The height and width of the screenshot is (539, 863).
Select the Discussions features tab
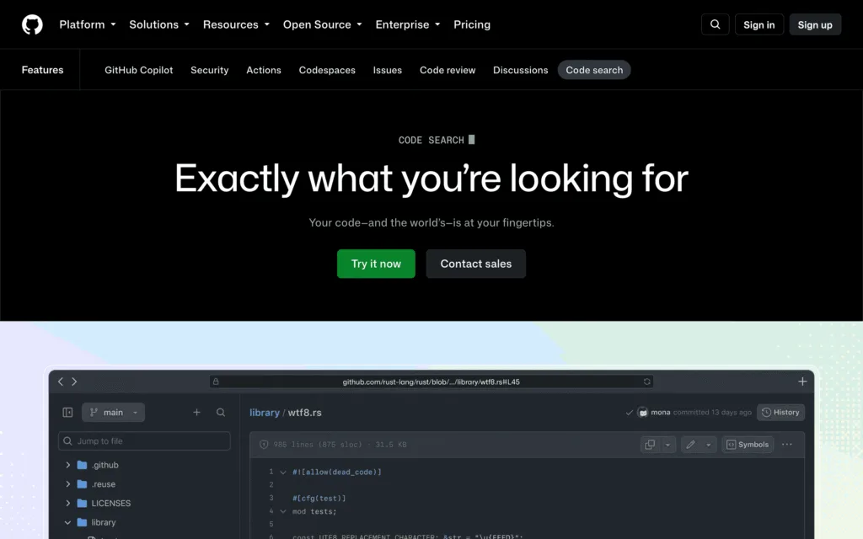(520, 70)
